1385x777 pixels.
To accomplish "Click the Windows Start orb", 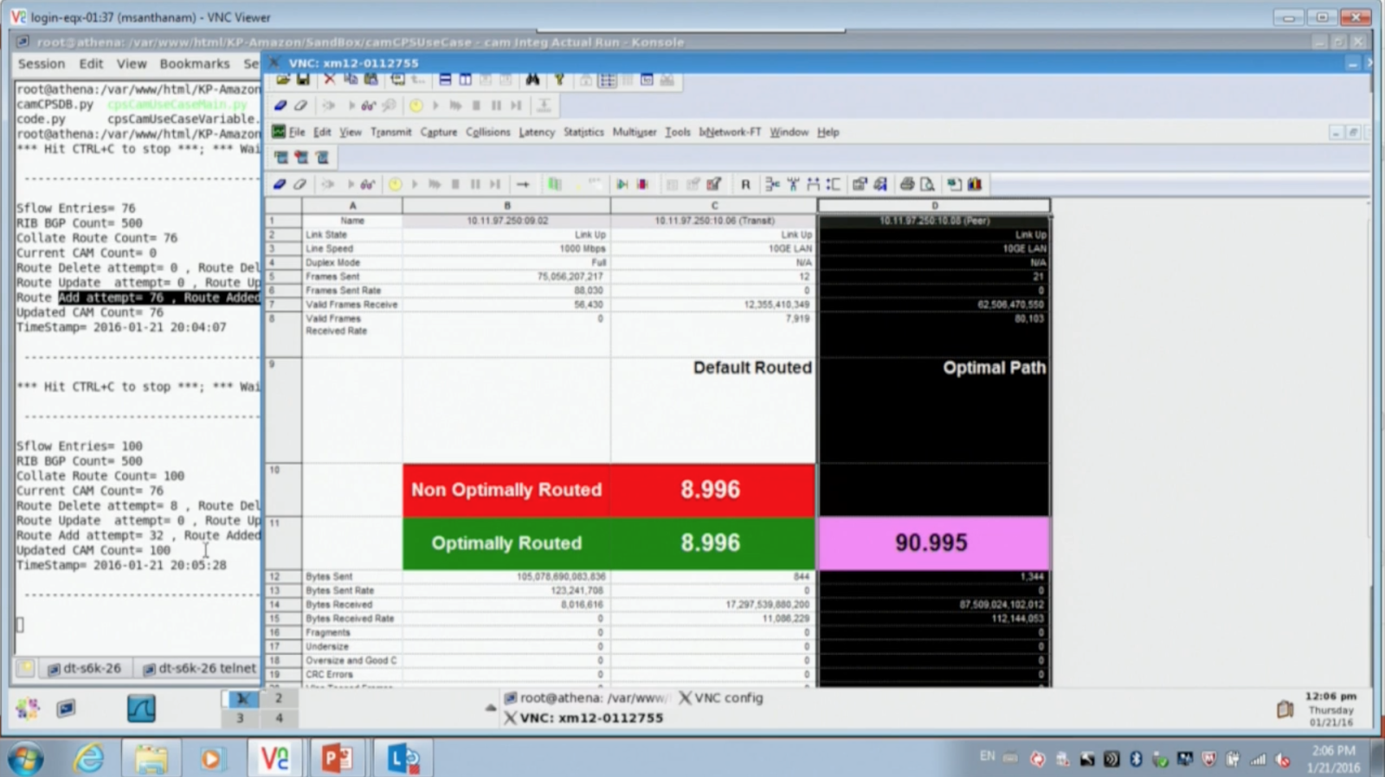I will [x=25, y=760].
